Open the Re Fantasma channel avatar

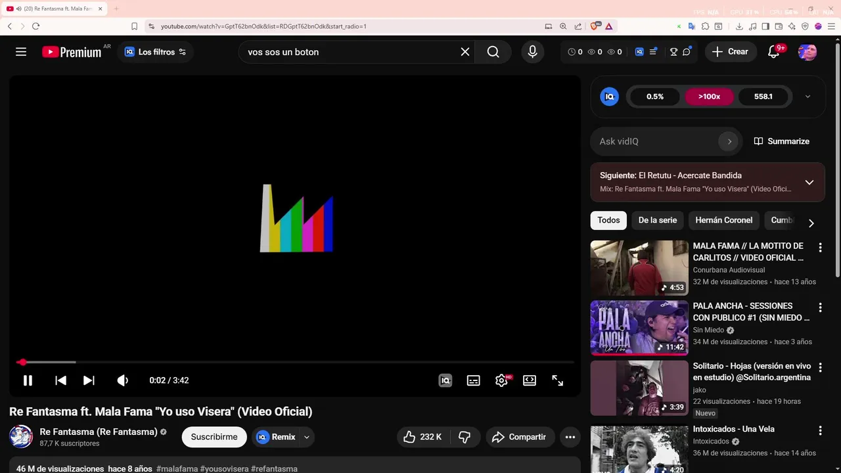click(x=21, y=437)
